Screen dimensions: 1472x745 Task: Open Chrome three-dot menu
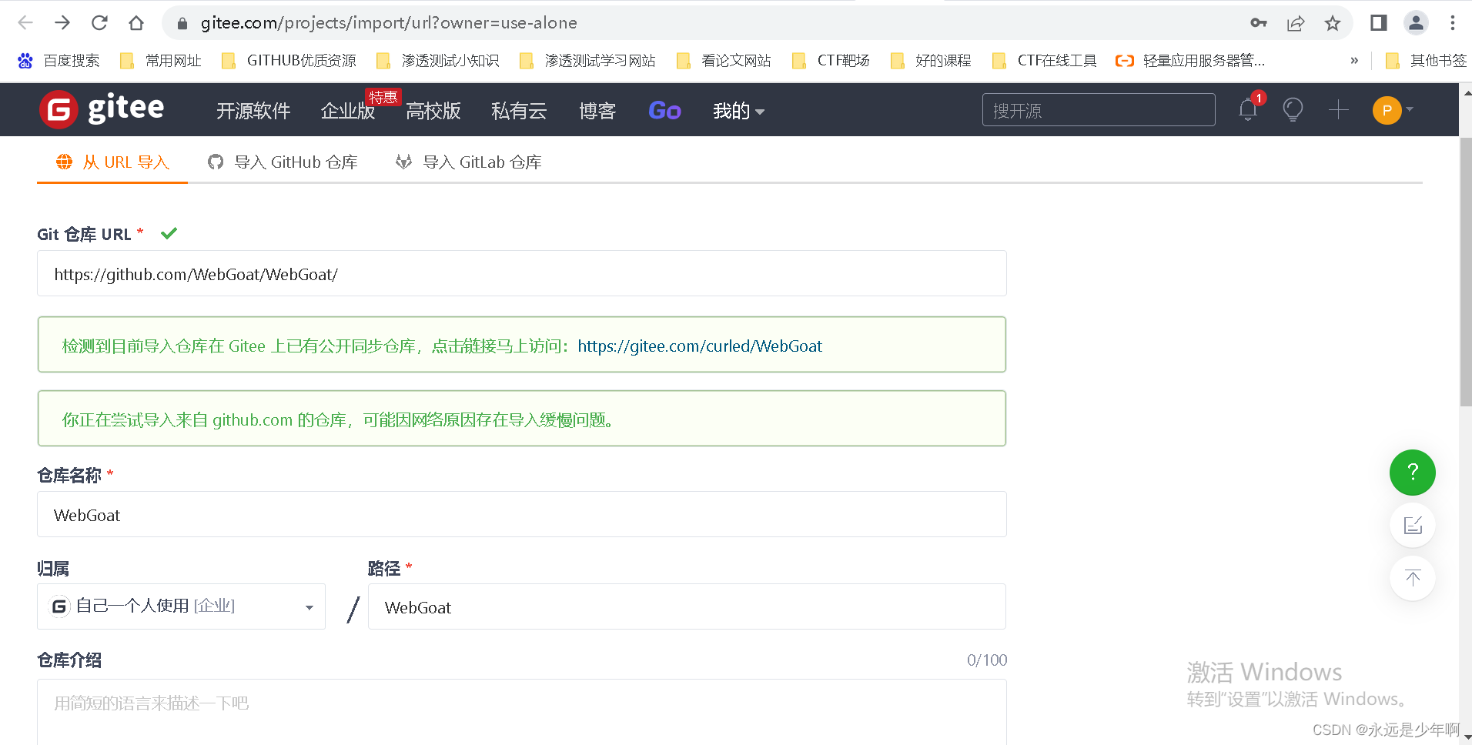pos(1453,23)
